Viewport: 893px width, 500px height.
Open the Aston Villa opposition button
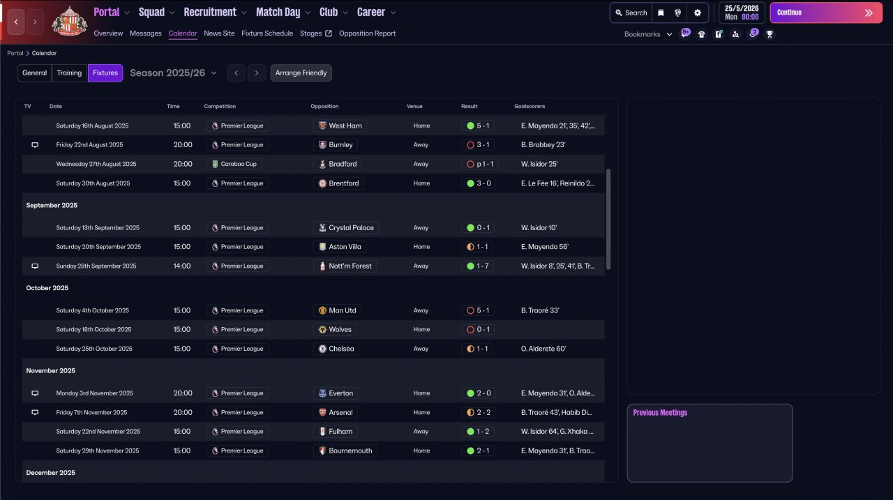340,247
